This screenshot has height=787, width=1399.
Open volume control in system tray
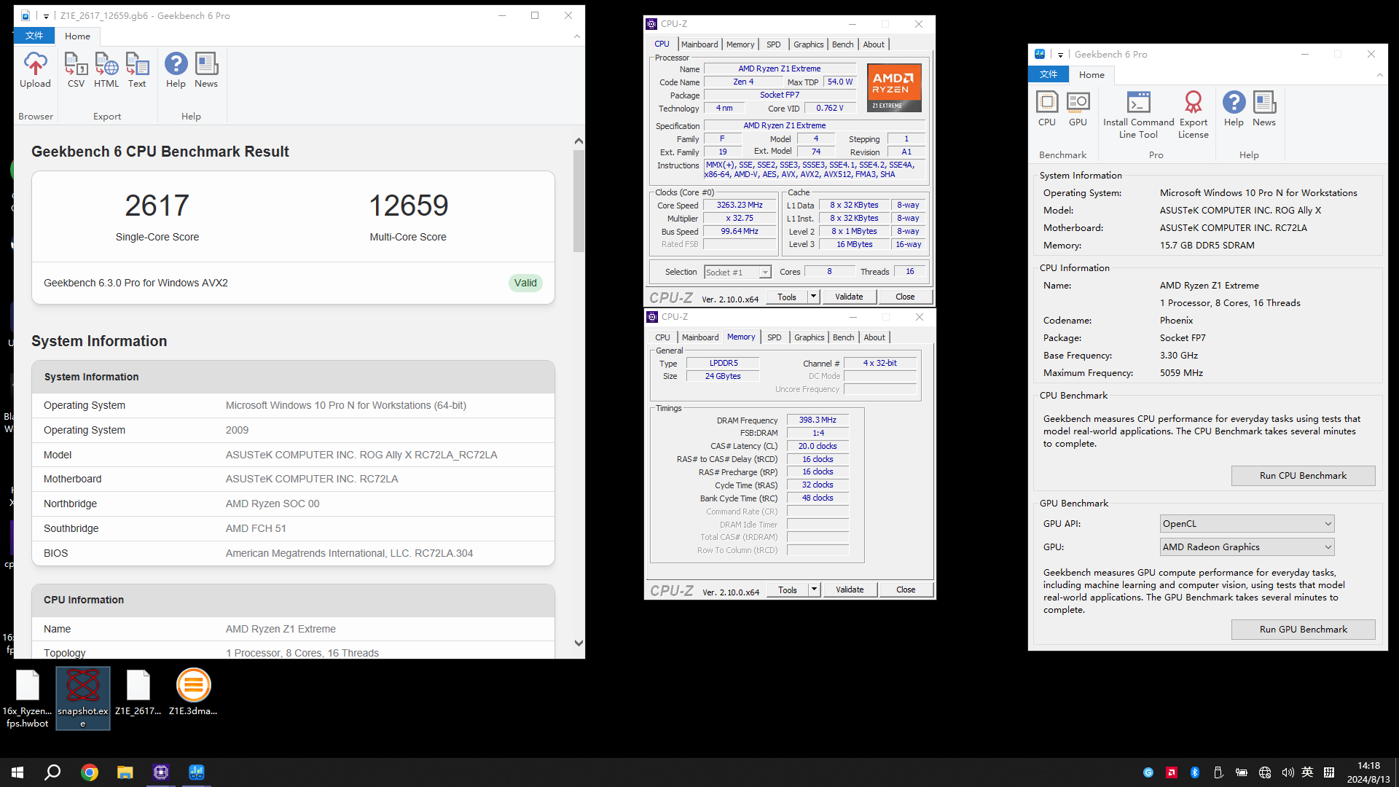pyautogui.click(x=1288, y=772)
